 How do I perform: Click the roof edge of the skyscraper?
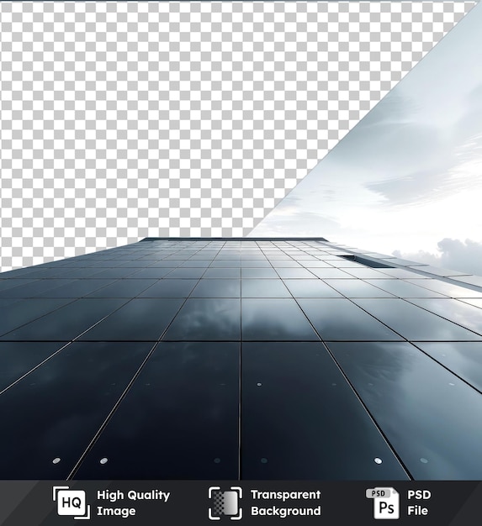(x=234, y=239)
